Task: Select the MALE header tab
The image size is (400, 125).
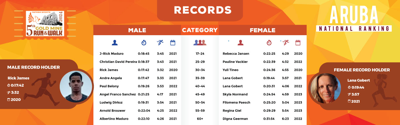Action: [x=137, y=30]
